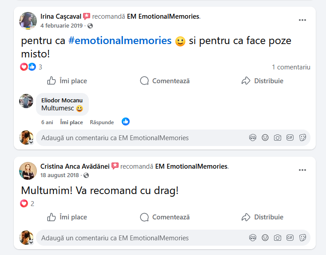Insert a GIF in first comment box
326x255 pixels.
[x=290, y=138]
